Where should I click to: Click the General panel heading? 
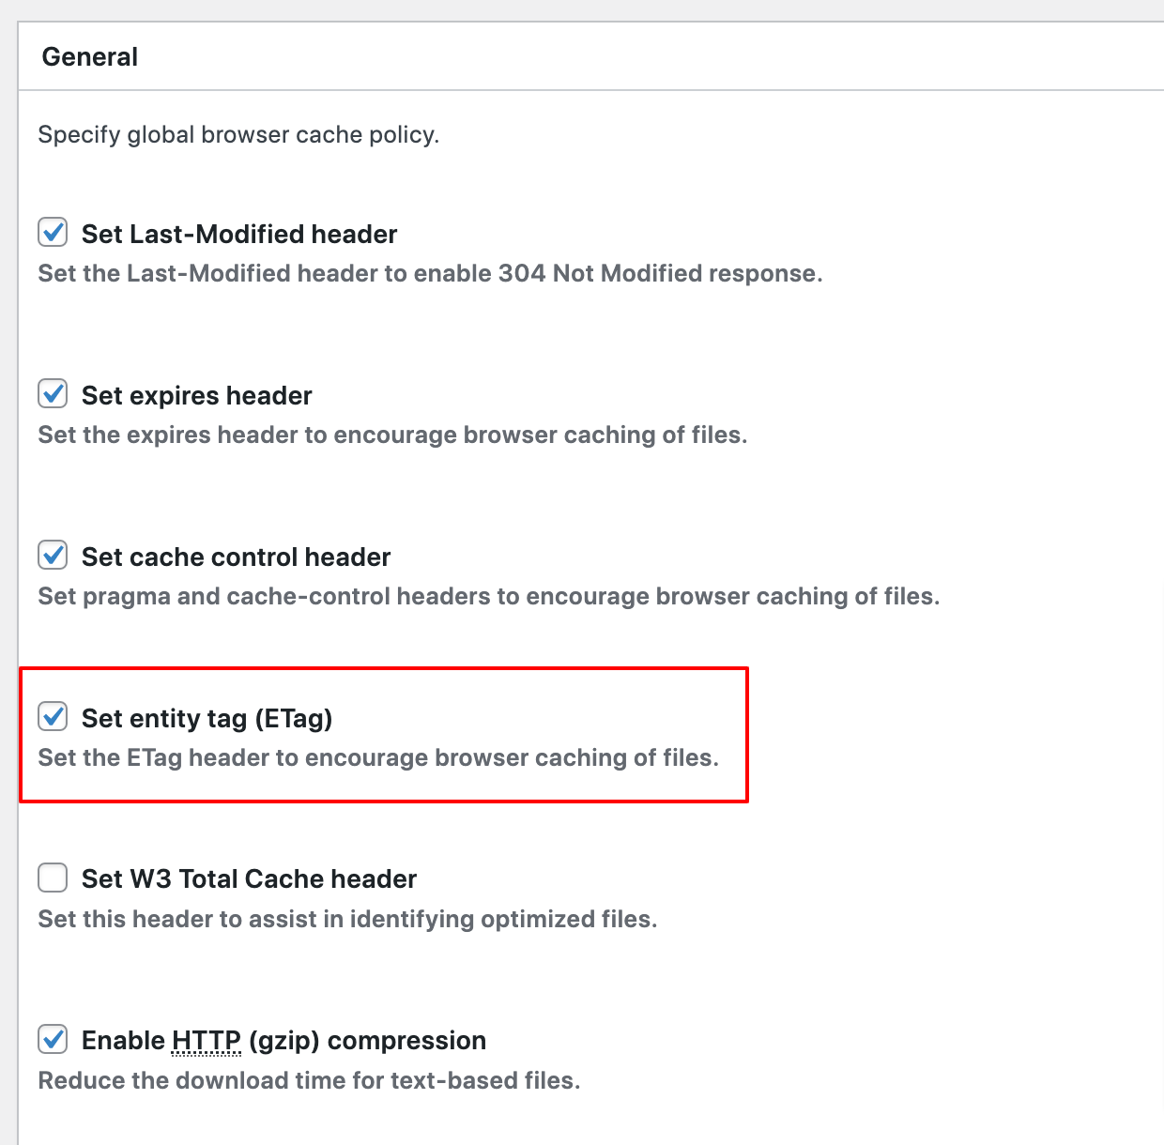90,57
